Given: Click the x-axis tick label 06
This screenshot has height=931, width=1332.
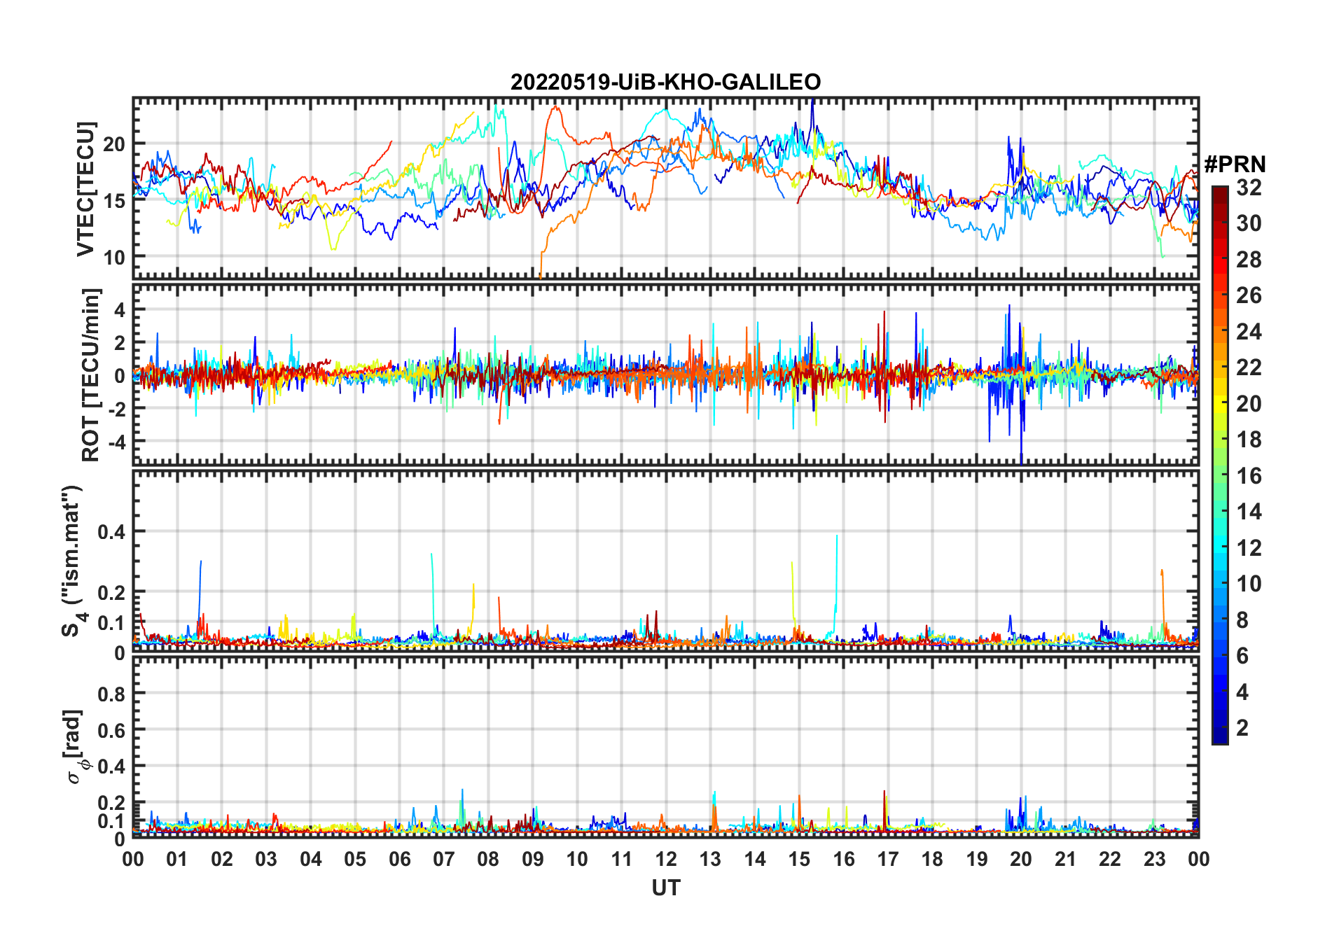Looking at the screenshot, I should tap(399, 859).
